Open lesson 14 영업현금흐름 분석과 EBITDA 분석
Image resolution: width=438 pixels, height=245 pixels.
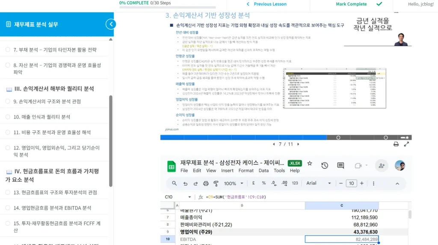pos(52,208)
